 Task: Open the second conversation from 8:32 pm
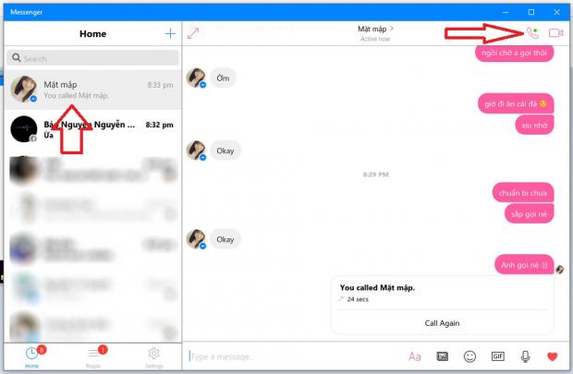(92, 129)
